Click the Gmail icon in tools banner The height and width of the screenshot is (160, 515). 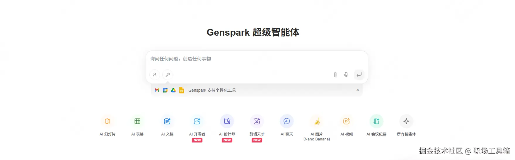pos(157,90)
